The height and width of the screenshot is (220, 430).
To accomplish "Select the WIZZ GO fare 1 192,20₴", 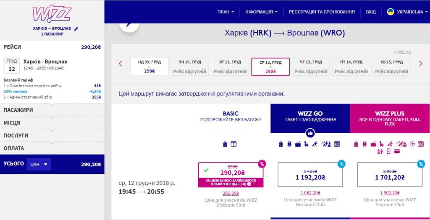I will tap(310, 175).
